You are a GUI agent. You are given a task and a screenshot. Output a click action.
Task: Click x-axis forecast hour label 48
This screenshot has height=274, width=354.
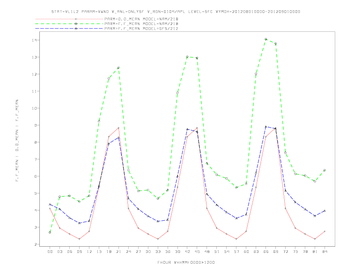(207, 252)
